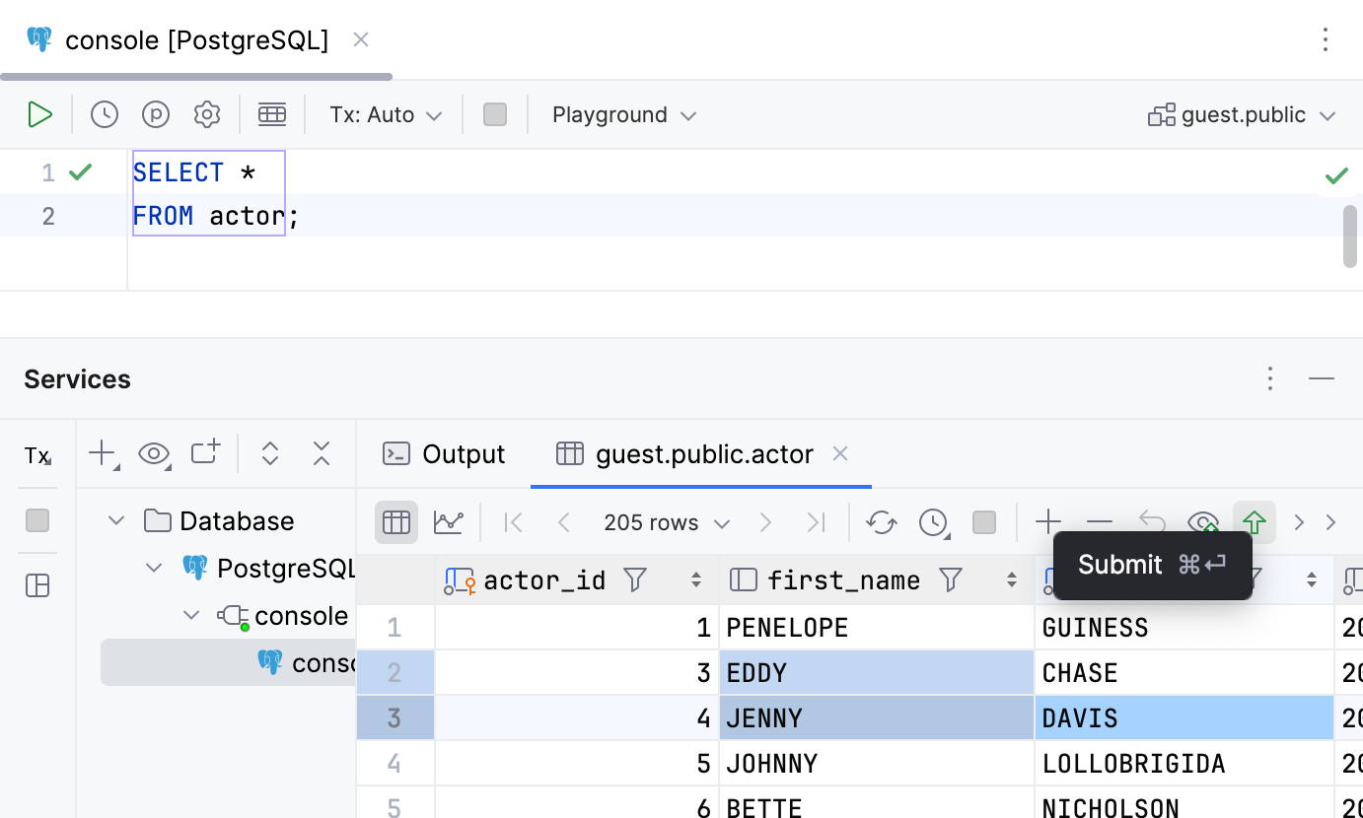Switch results to chart view
1363x818 pixels.
pos(449,521)
